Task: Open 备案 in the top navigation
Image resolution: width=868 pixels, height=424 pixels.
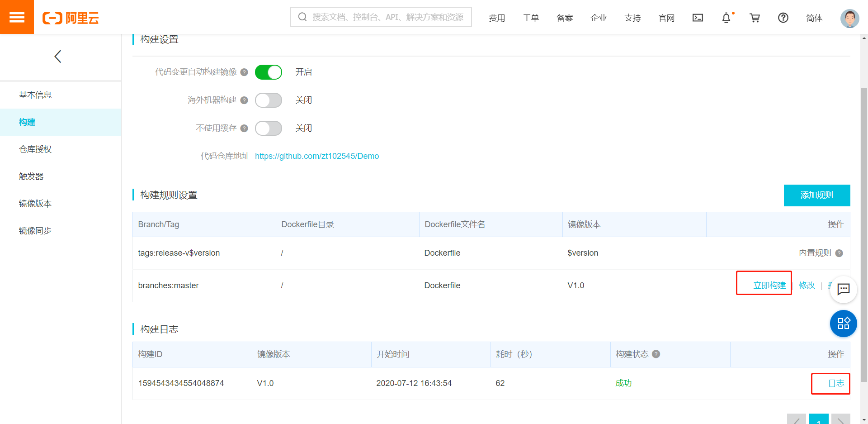Action: tap(565, 18)
